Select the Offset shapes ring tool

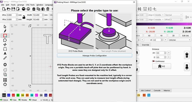pyautogui.click(x=5, y=65)
